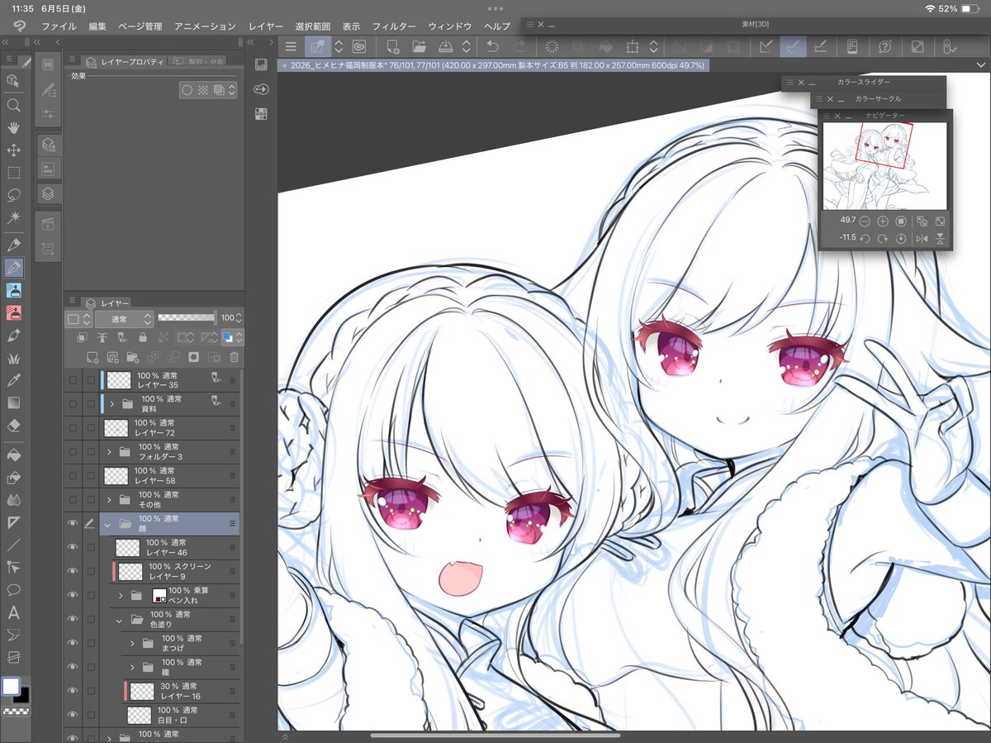Toggle visibility of 色塗り folder
This screenshot has width=991, height=743.
tap(72, 619)
